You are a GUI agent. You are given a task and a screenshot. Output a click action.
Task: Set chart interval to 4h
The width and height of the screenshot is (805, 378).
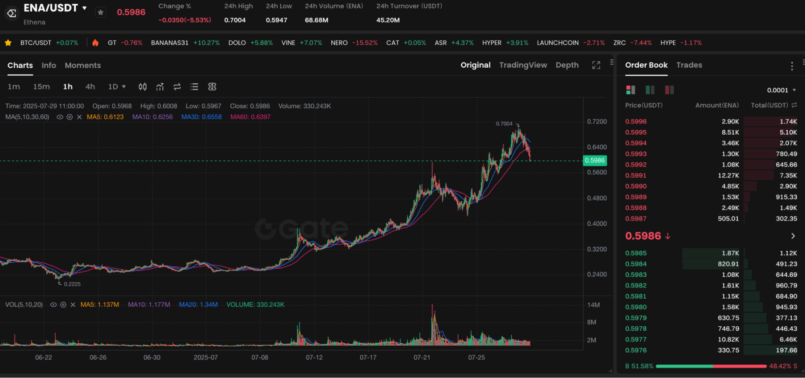click(x=90, y=87)
